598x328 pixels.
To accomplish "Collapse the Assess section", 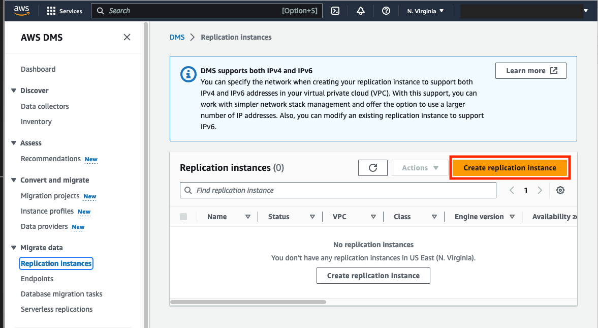I will pyautogui.click(x=14, y=143).
